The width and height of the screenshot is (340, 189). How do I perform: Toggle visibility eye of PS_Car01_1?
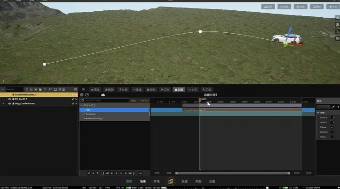9,99
